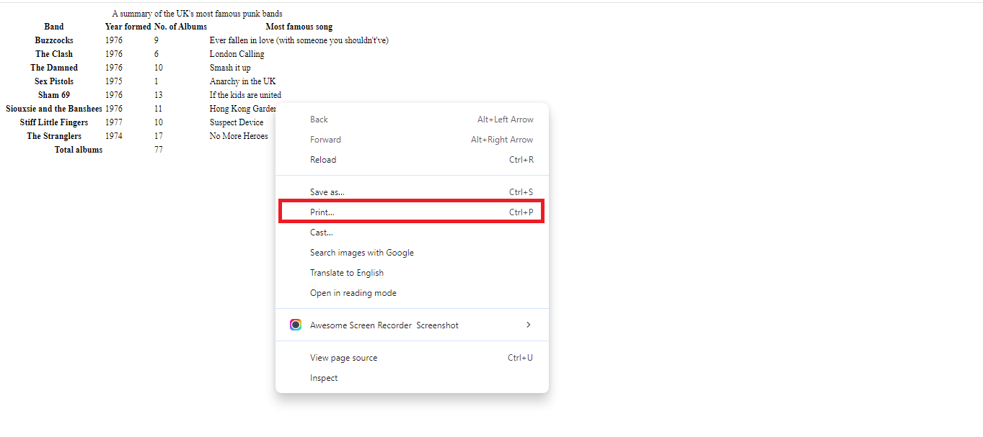Click the Total albums label
The height and width of the screenshot is (437, 983).
78,149
